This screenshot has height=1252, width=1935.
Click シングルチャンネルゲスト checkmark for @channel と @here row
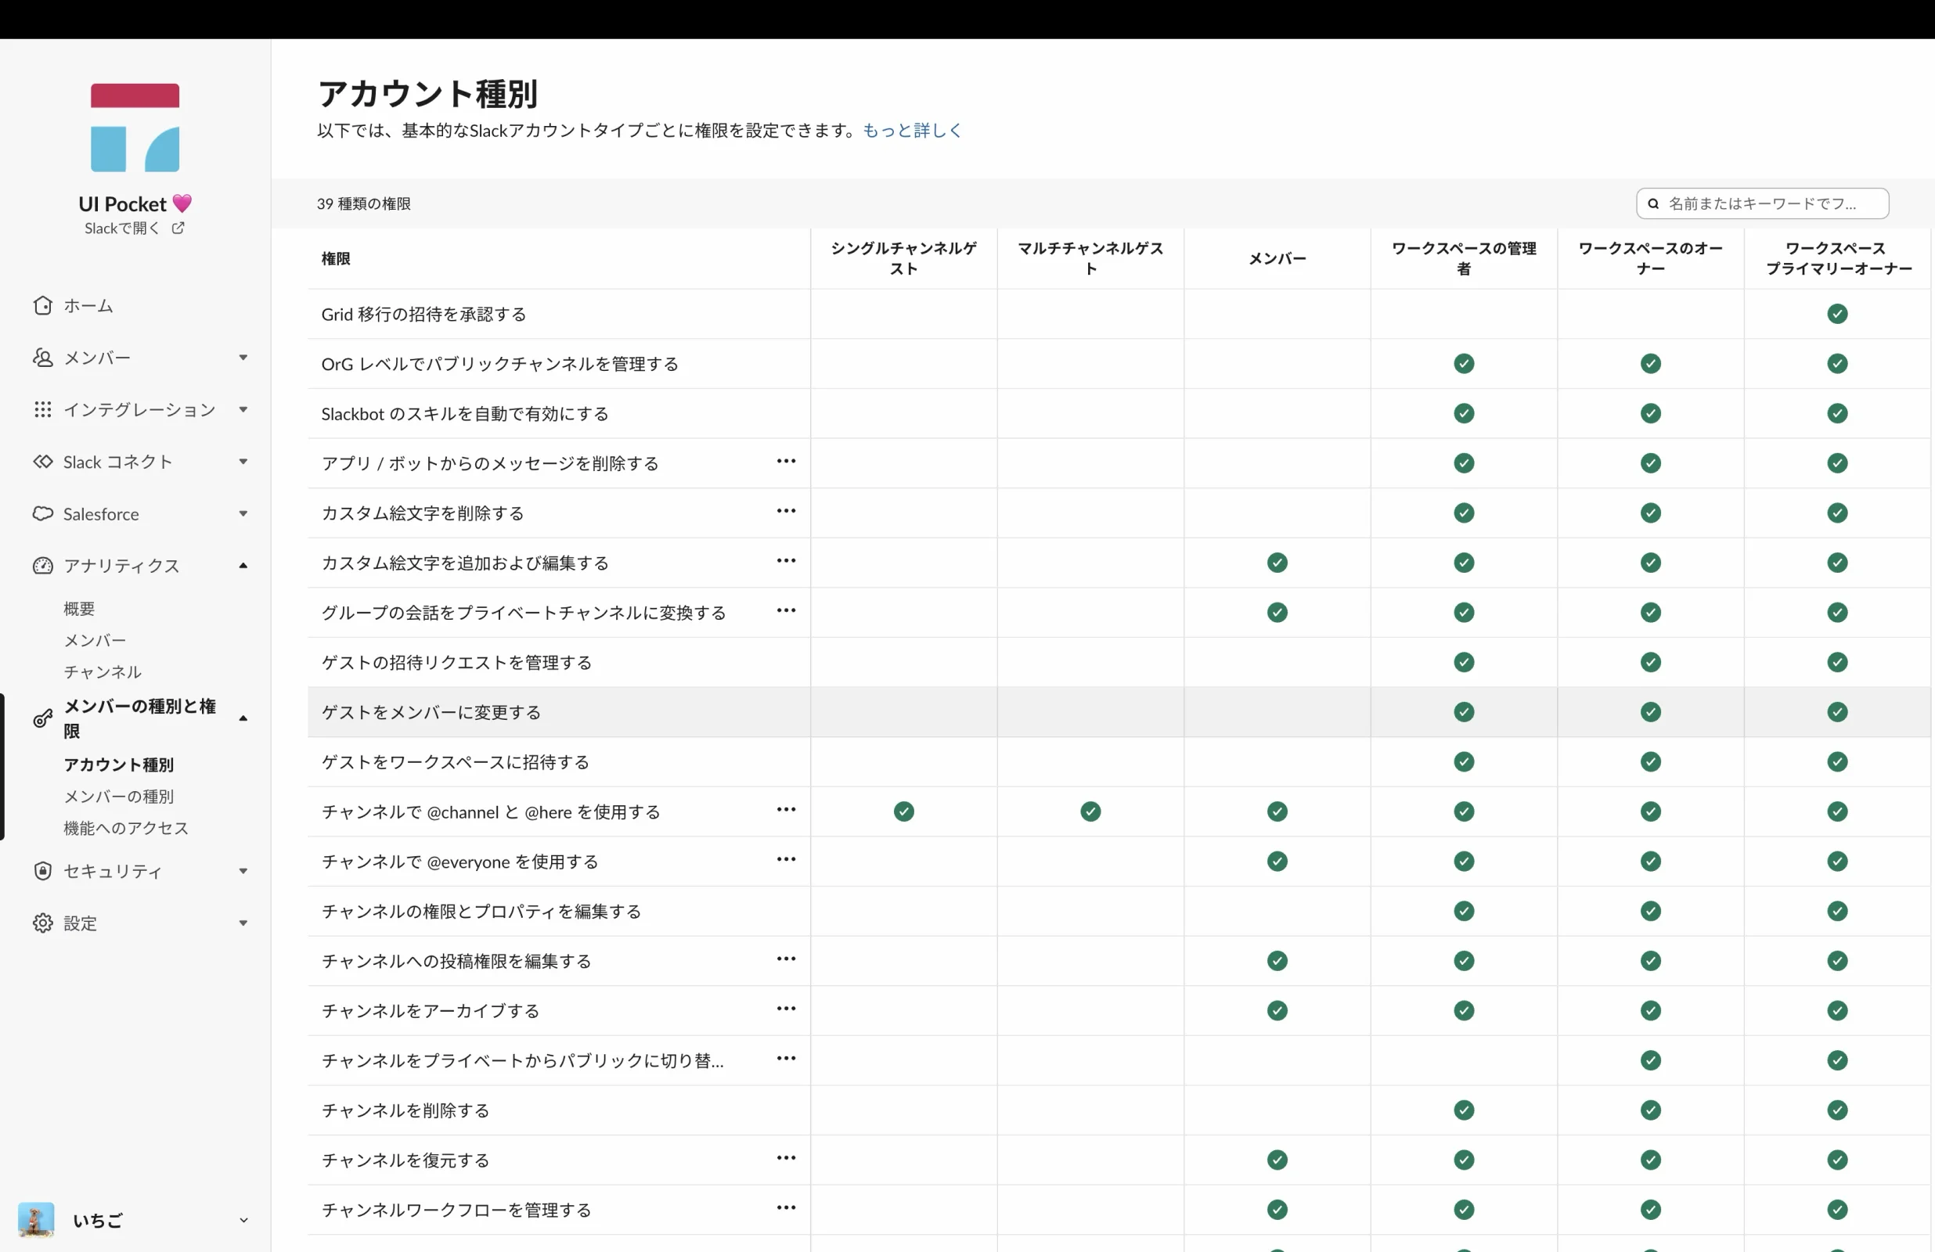click(x=904, y=811)
